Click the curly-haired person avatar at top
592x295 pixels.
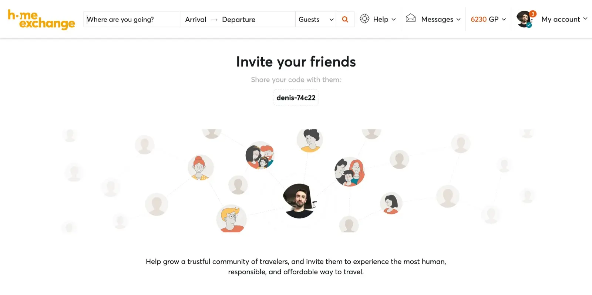(310, 140)
